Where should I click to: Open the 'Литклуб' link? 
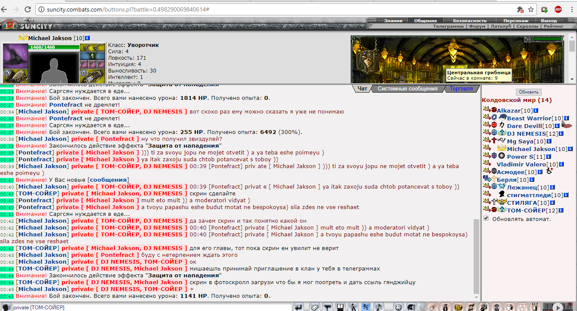coord(501,26)
